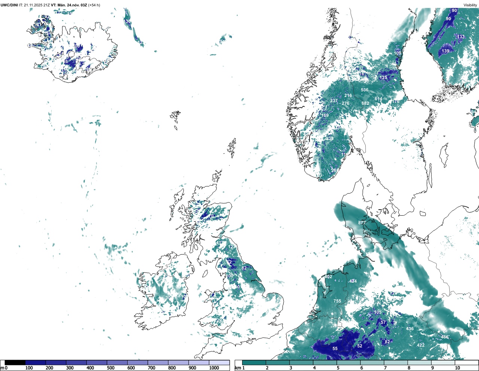Click the '100' tick label on metre scale

(28, 368)
